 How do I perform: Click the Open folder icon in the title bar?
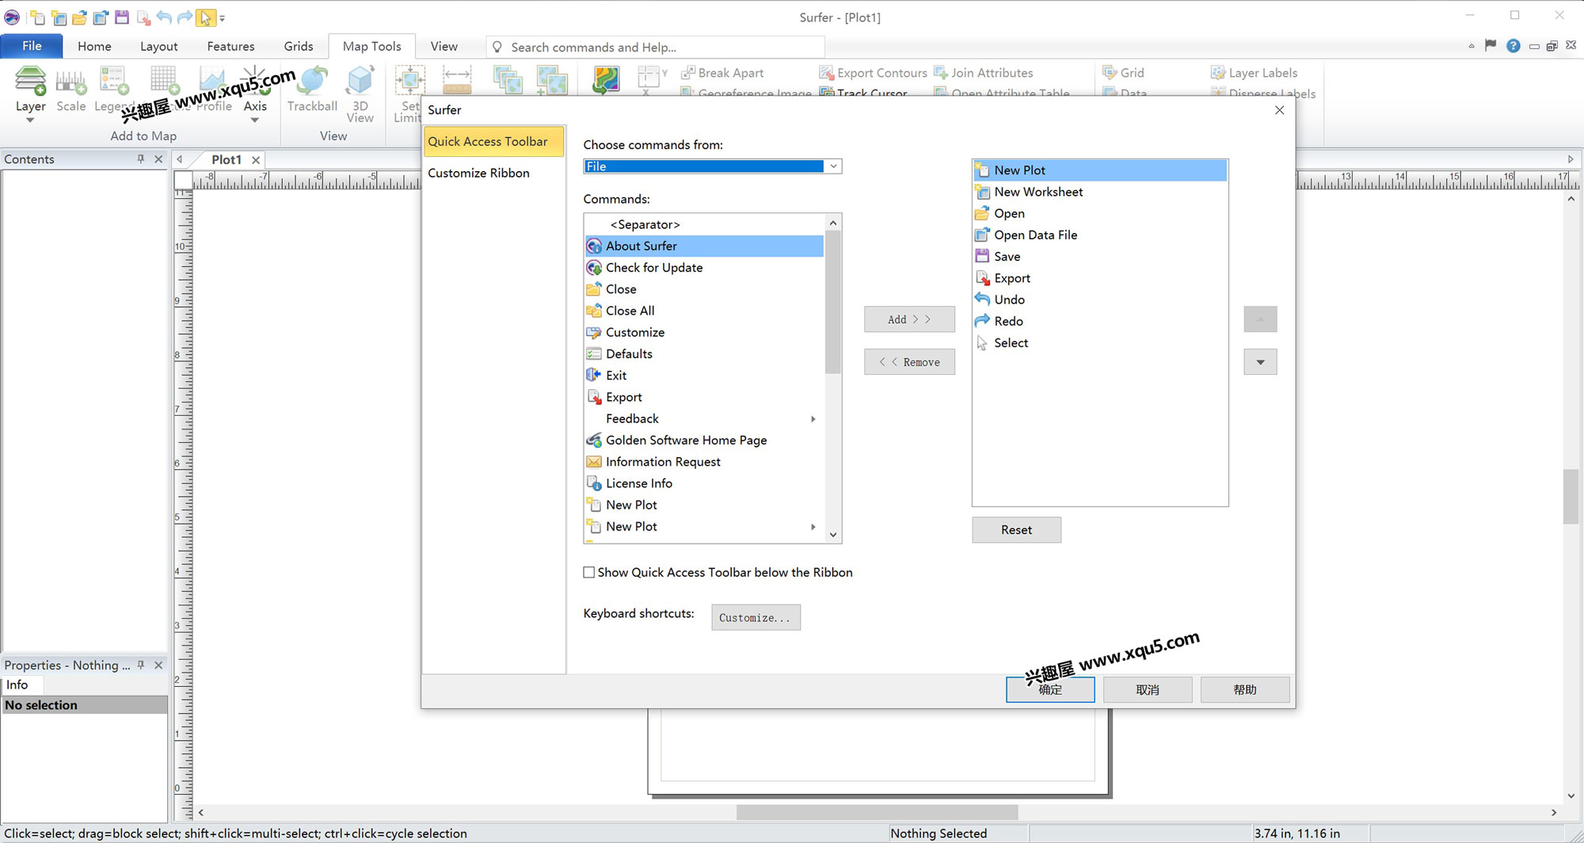tap(79, 17)
